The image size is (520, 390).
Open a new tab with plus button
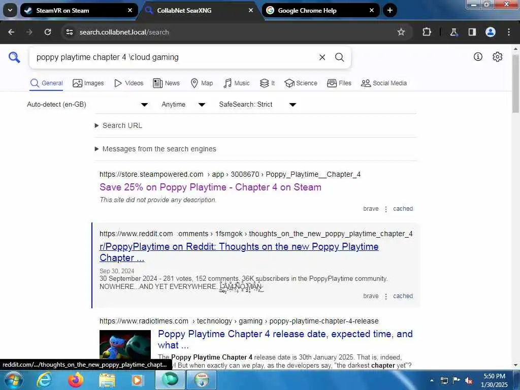tap(390, 10)
